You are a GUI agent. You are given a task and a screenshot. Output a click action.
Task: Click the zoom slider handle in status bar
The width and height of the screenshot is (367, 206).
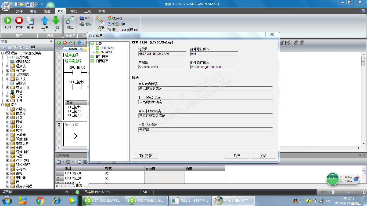[349, 192]
